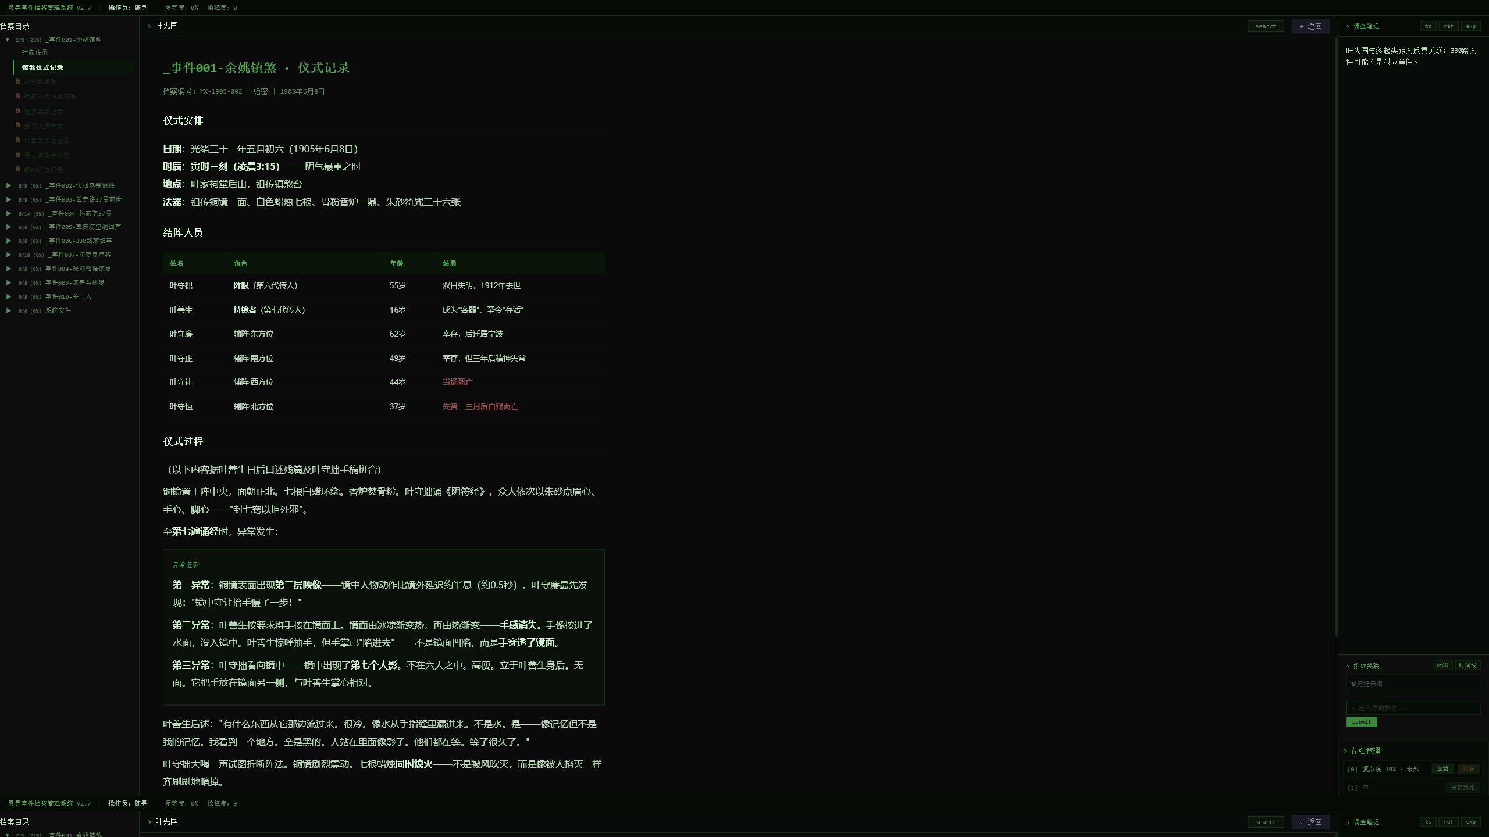Expand the 事件002-法租界镜像楼 folder
Viewport: 1489px width, 837px height.
[x=9, y=185]
